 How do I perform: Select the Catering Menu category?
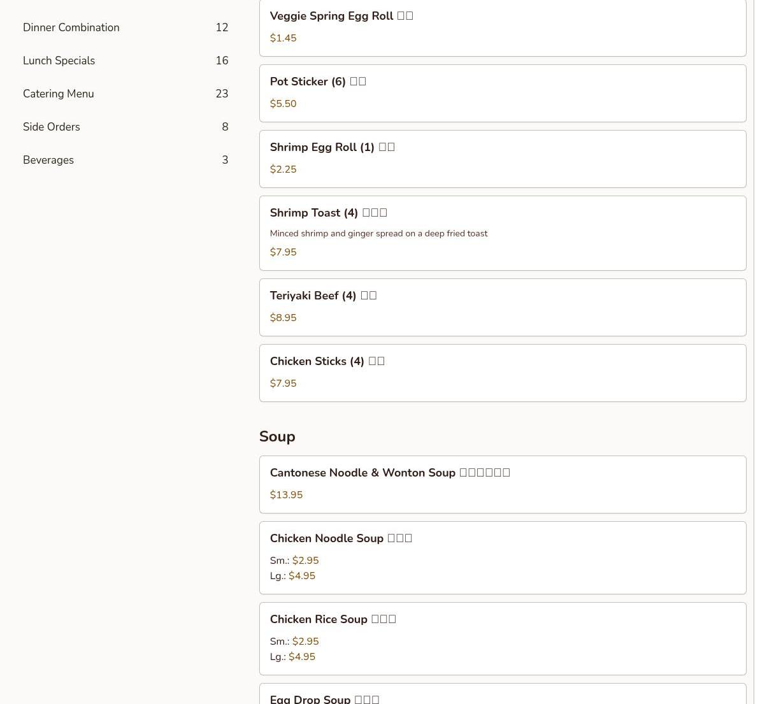(x=125, y=94)
